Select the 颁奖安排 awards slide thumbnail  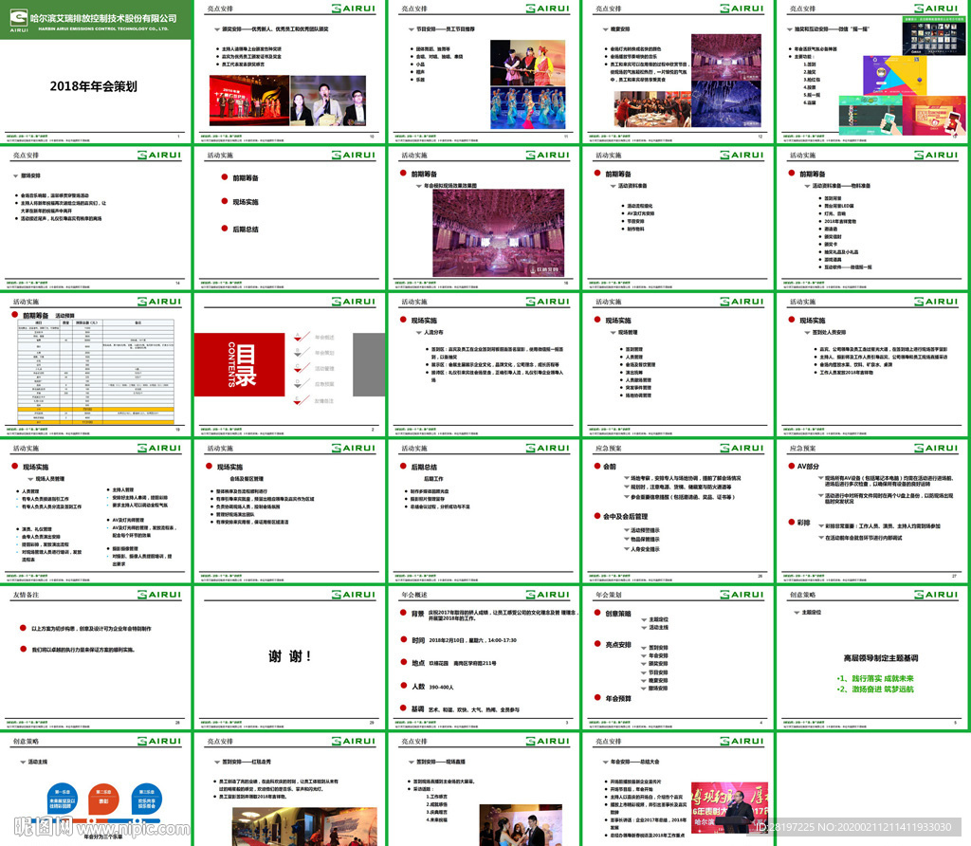coord(290,72)
